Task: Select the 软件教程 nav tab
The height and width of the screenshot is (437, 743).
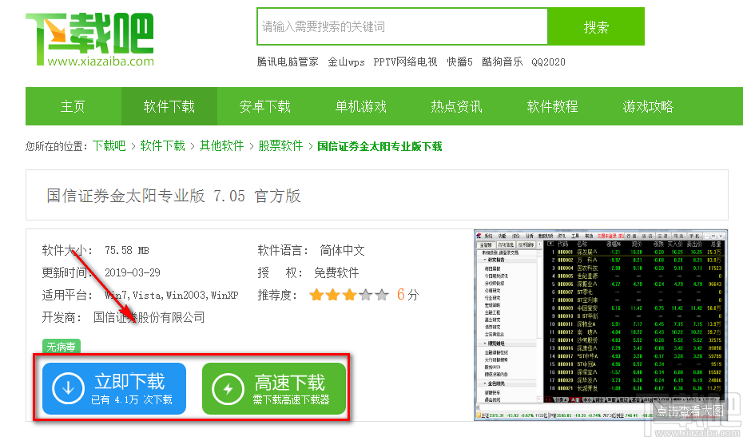Action: point(553,106)
